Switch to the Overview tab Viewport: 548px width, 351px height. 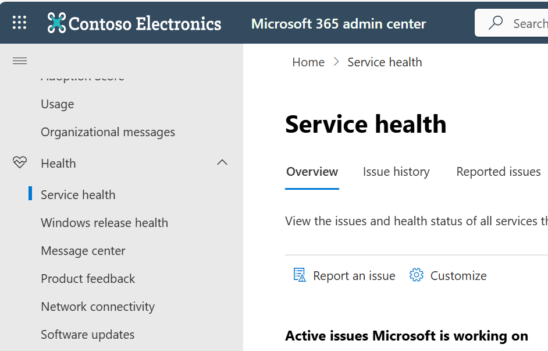click(312, 172)
